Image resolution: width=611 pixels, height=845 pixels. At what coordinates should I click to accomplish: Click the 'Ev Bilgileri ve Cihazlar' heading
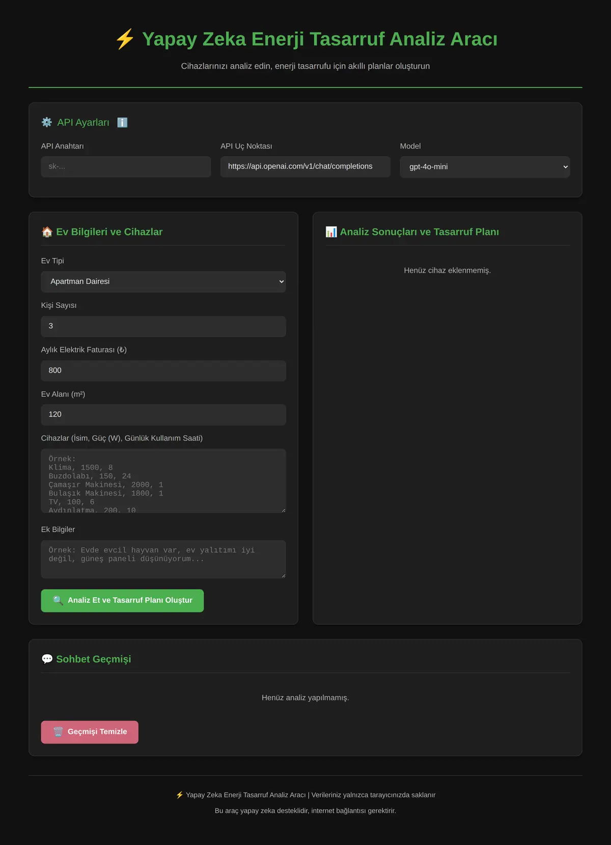(109, 232)
